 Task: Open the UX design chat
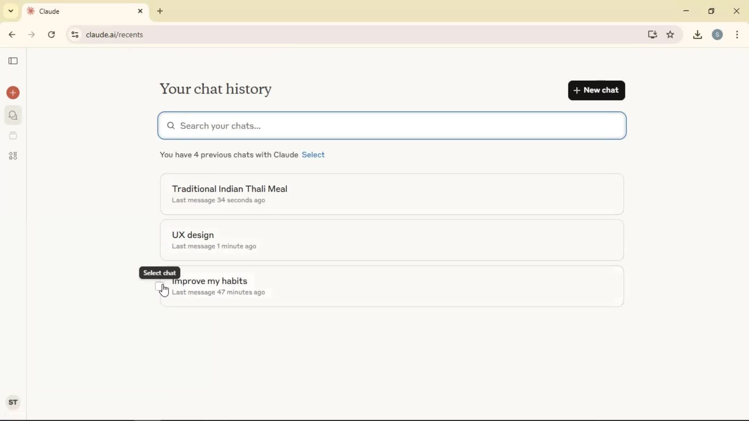(392, 240)
